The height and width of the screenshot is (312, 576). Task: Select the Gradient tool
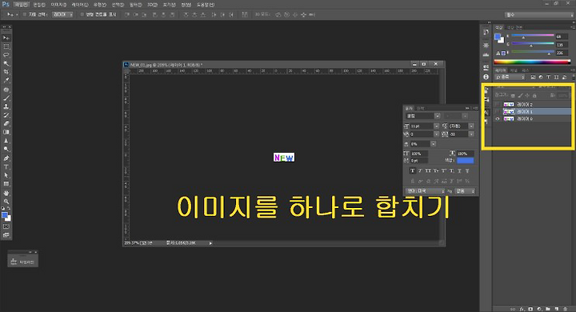6,132
